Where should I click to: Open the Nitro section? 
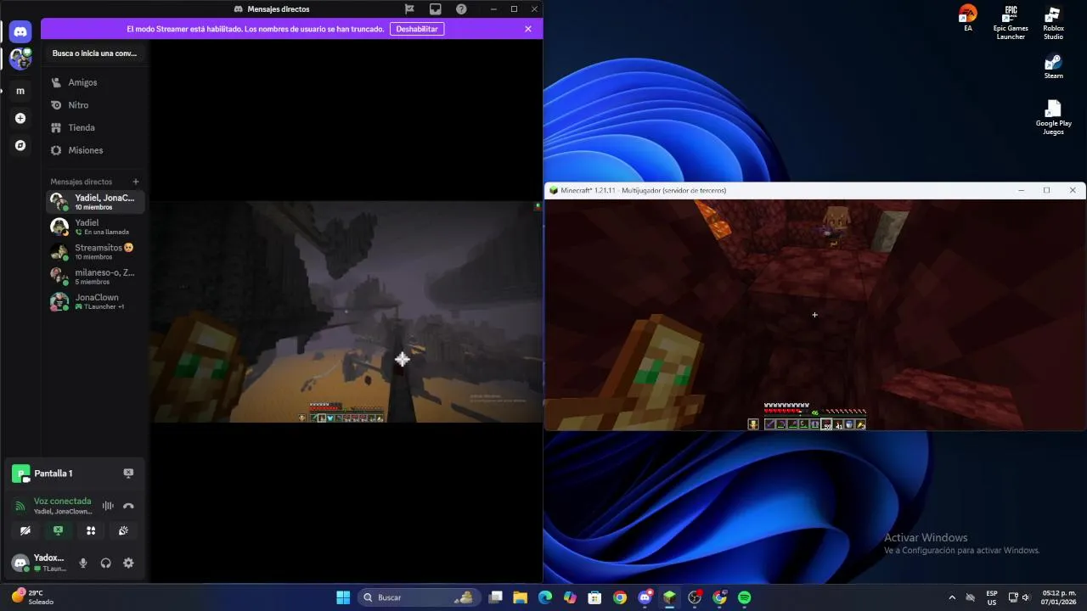[95, 105]
